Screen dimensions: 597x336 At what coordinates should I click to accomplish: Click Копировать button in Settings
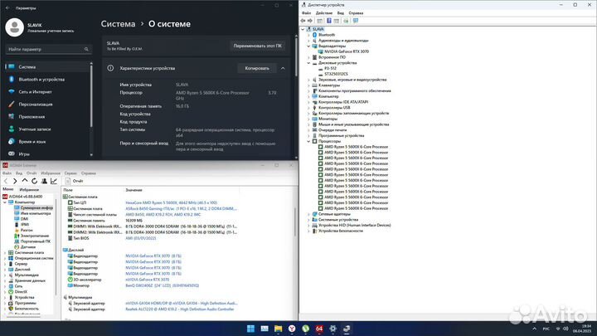[x=257, y=68]
